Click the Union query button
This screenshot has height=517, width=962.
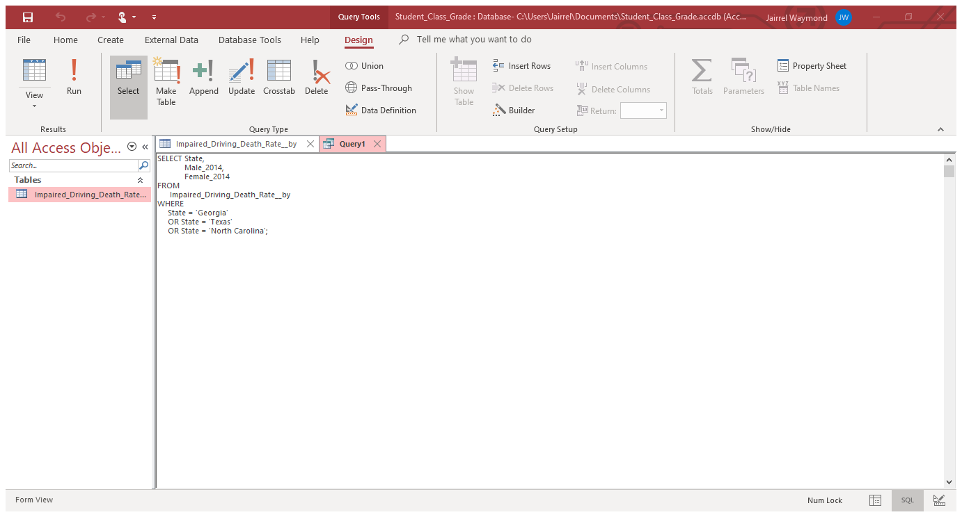(365, 66)
